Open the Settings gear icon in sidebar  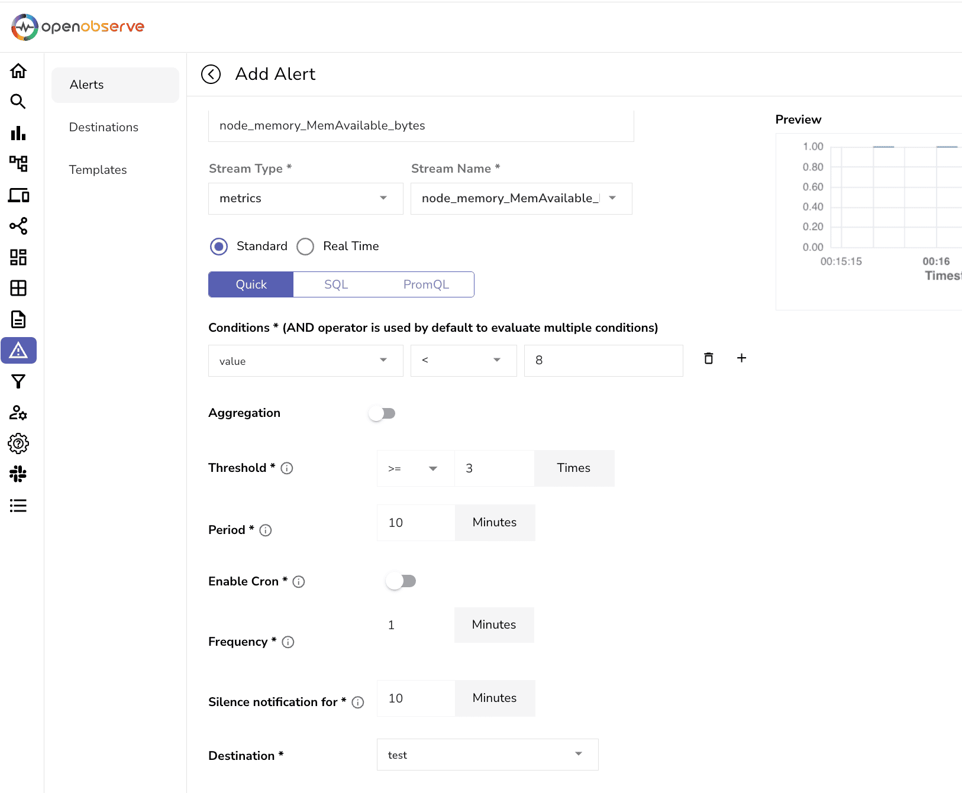18,444
